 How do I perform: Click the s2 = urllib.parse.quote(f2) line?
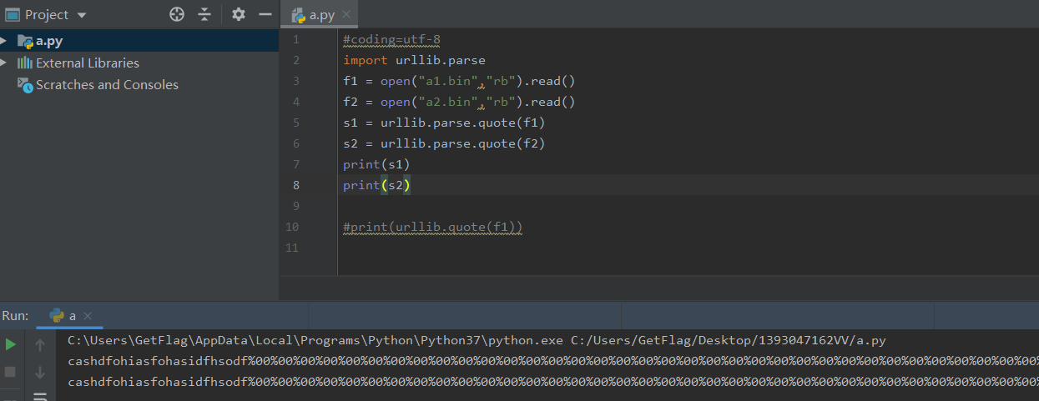tap(444, 143)
